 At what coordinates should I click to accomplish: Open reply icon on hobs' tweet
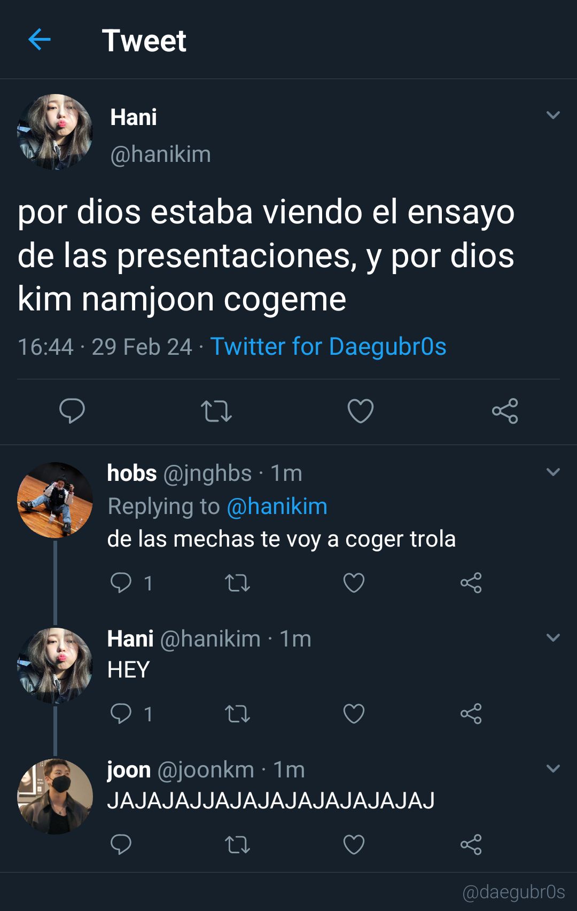[x=121, y=582]
